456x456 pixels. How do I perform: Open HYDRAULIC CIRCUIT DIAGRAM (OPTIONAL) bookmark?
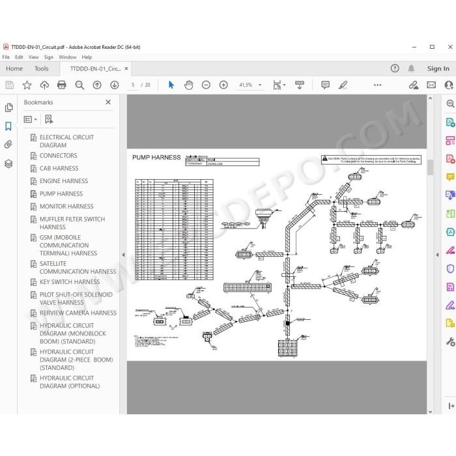click(70, 382)
